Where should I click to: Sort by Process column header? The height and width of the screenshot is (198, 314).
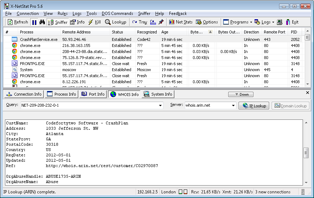(x=39, y=32)
